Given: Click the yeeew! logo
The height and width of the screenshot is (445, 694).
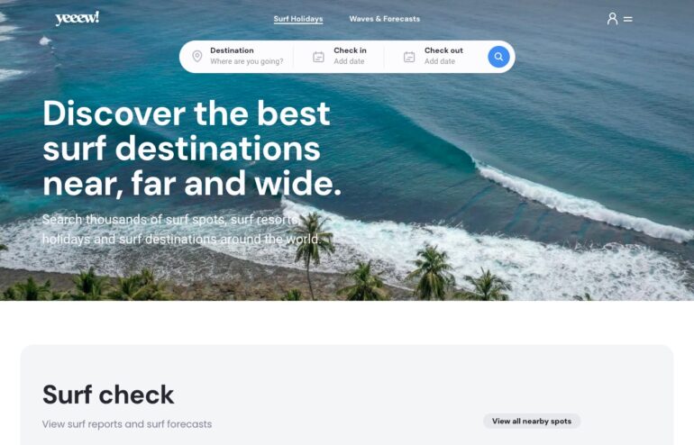Looking at the screenshot, I should [77, 18].
